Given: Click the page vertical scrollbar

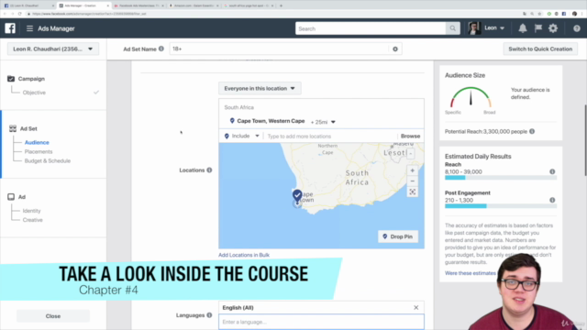Looking at the screenshot, I should click(x=585, y=140).
